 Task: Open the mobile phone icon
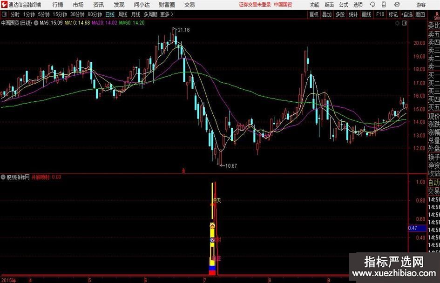384,5
